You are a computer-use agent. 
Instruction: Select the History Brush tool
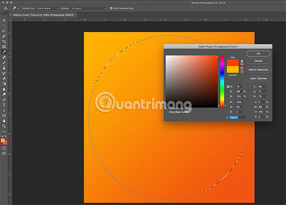tap(4, 73)
